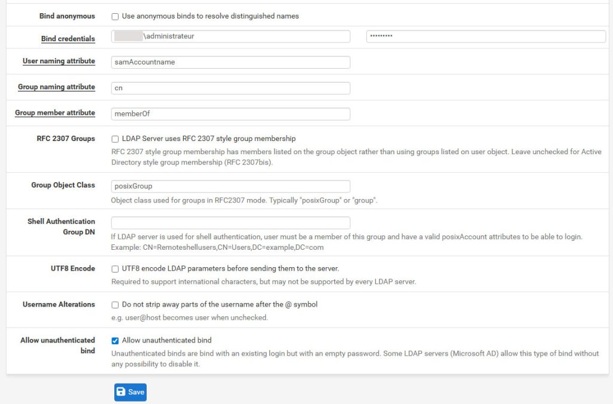The image size is (613, 404).
Task: Click the floppy disk Save icon
Action: [121, 392]
